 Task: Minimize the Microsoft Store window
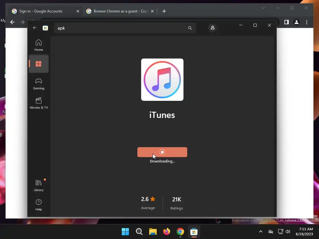click(241, 25)
